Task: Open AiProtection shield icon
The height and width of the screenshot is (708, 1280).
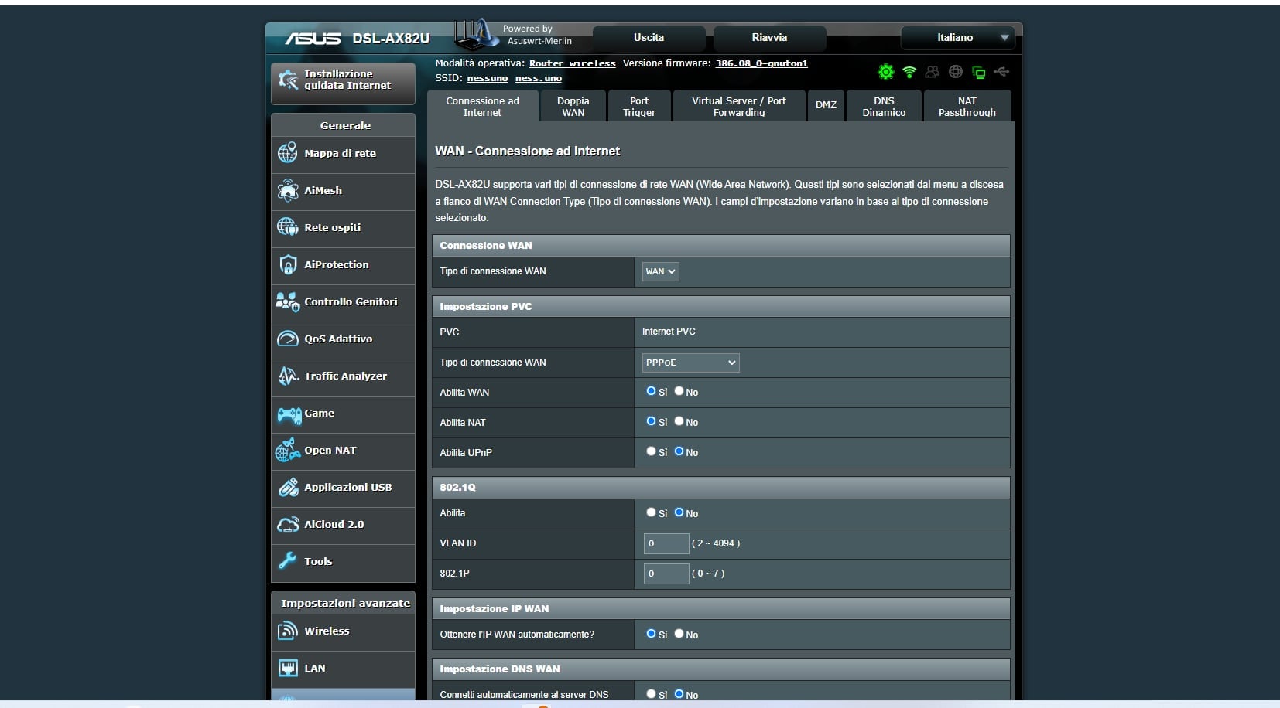Action: point(288,264)
